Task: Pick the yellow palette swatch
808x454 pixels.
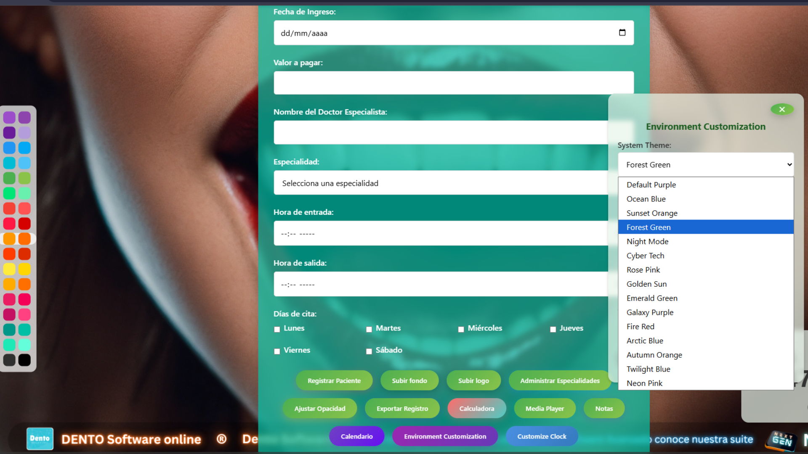Action: 9,269
